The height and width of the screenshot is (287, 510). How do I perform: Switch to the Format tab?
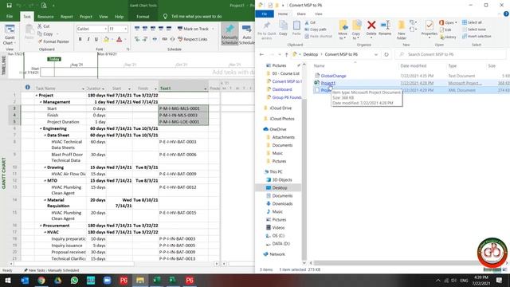[143, 16]
